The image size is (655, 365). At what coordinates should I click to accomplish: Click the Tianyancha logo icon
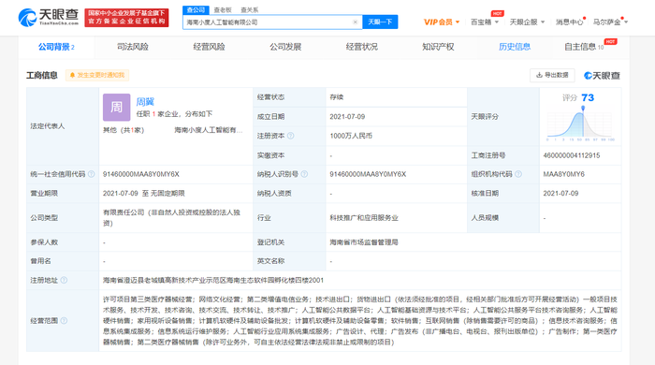27,17
